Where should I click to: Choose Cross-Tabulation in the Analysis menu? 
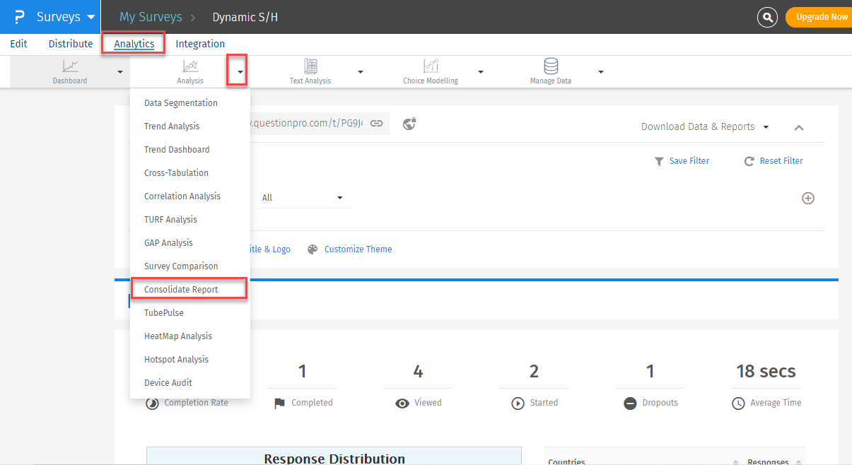pyautogui.click(x=176, y=173)
